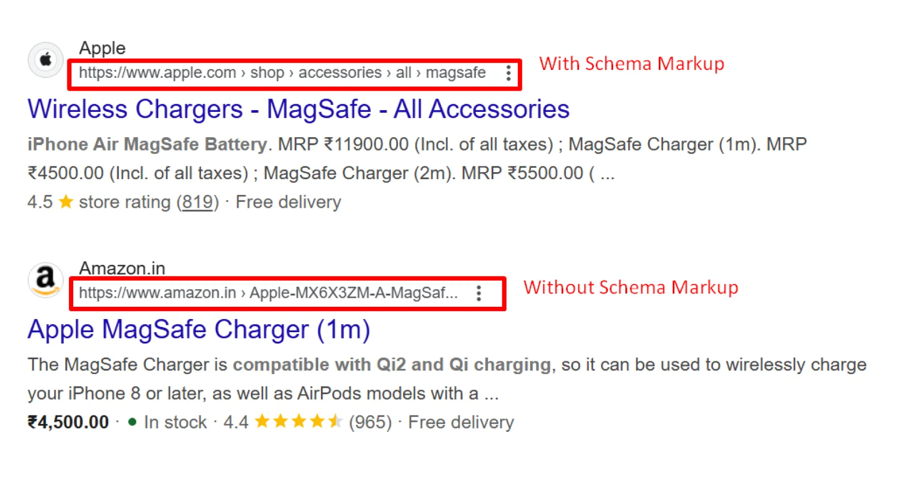Click the 4.4 star rating row

pyautogui.click(x=298, y=422)
